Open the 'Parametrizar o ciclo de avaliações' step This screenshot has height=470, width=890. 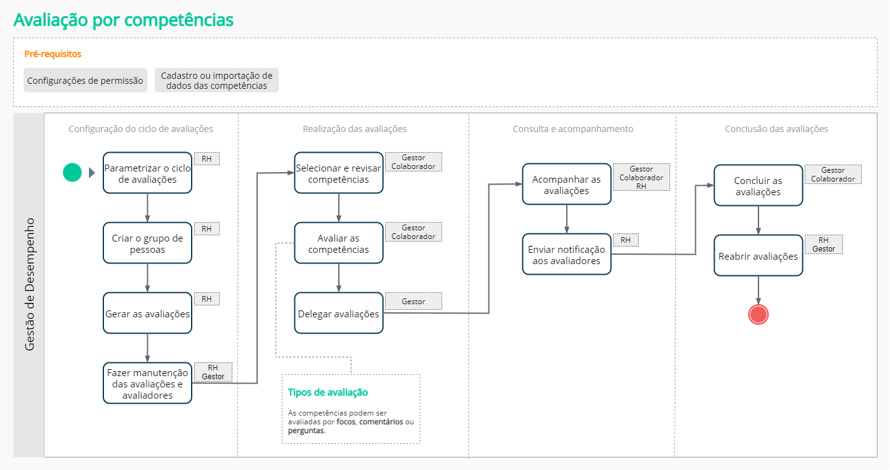[x=147, y=173]
